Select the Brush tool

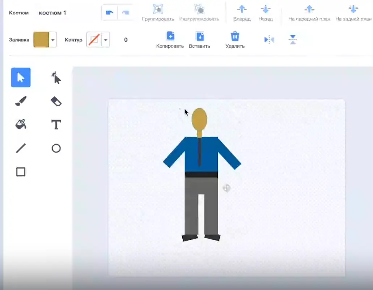coord(21,101)
